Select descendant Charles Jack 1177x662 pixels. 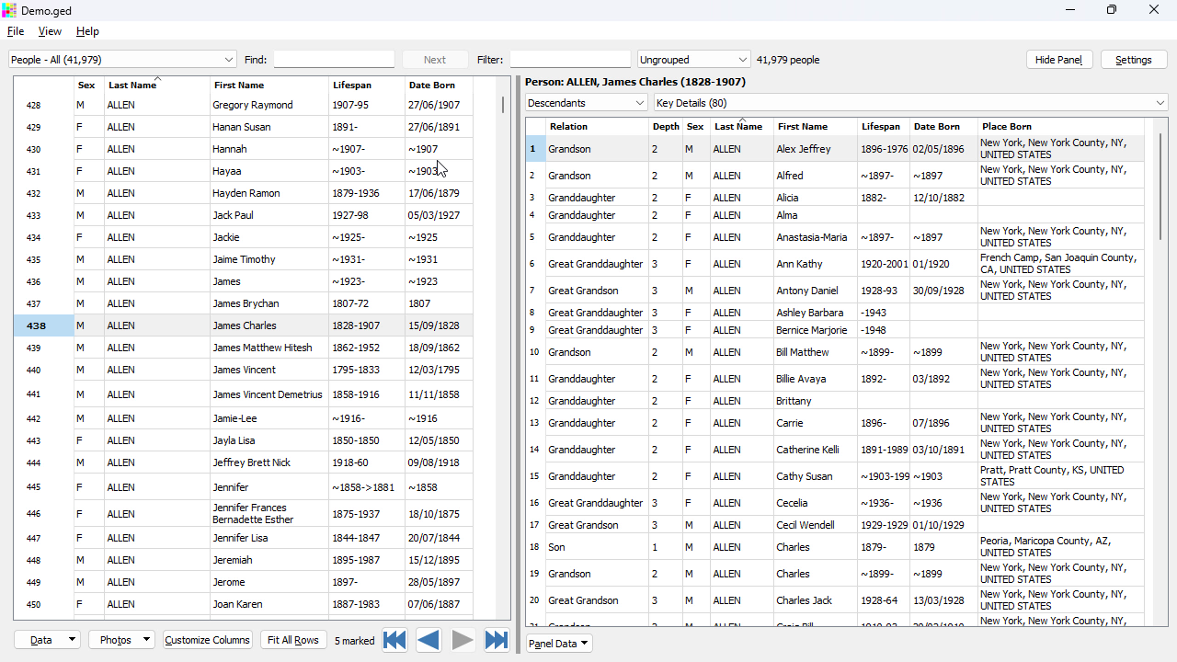point(835,600)
